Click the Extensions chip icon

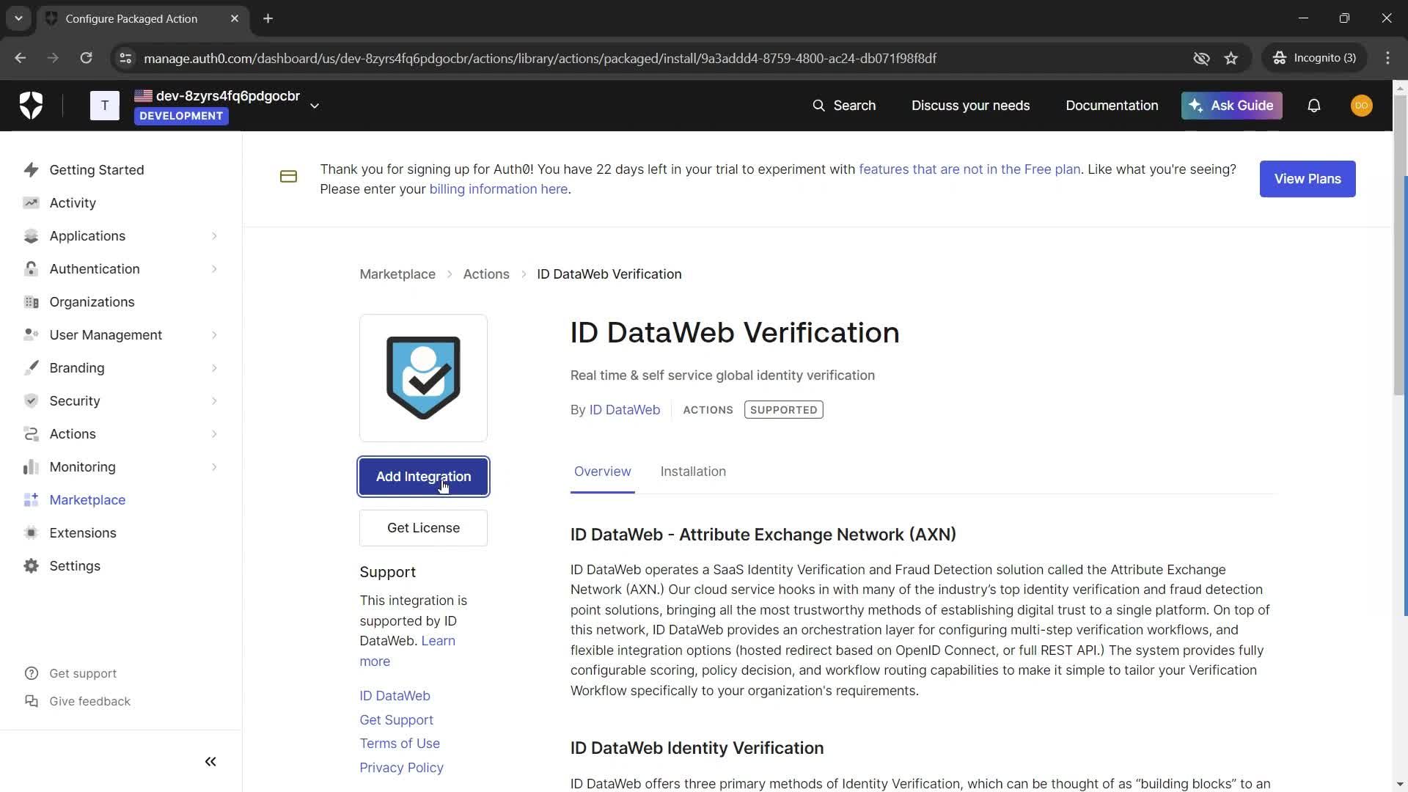click(x=31, y=533)
